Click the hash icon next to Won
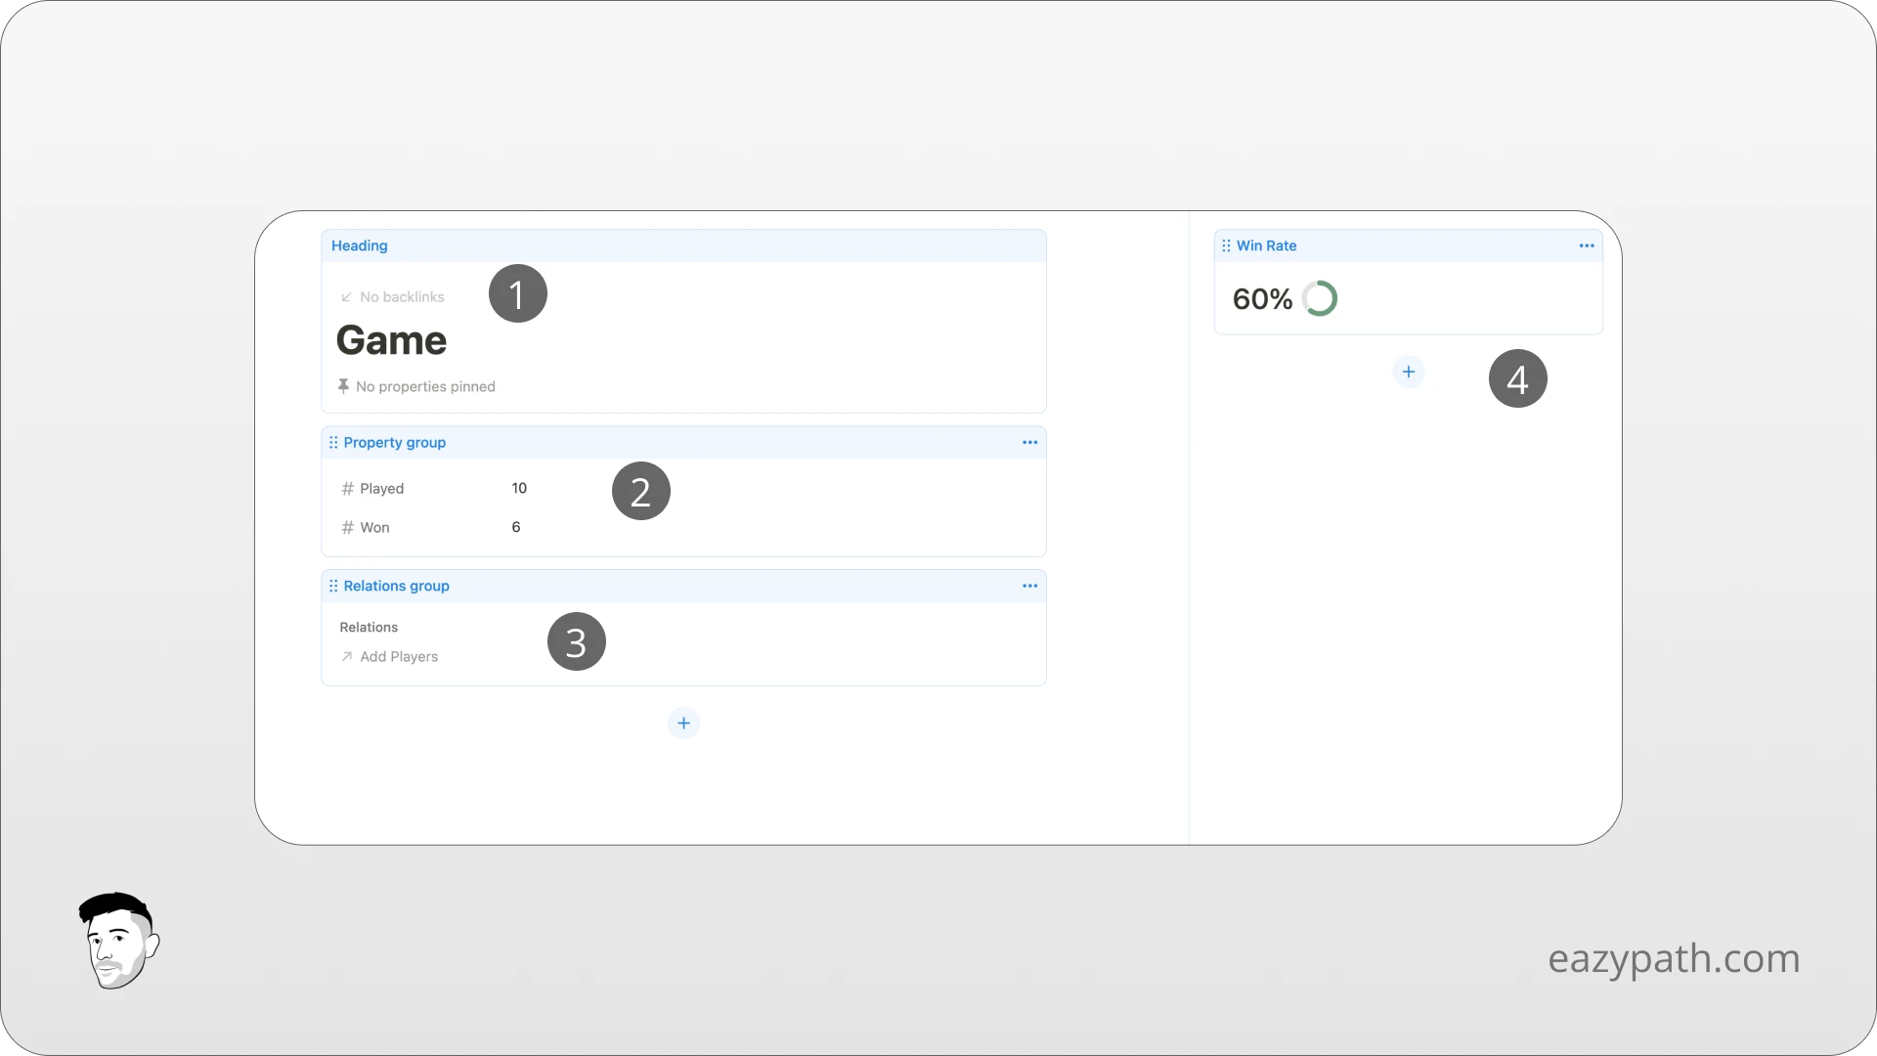 [x=347, y=527]
